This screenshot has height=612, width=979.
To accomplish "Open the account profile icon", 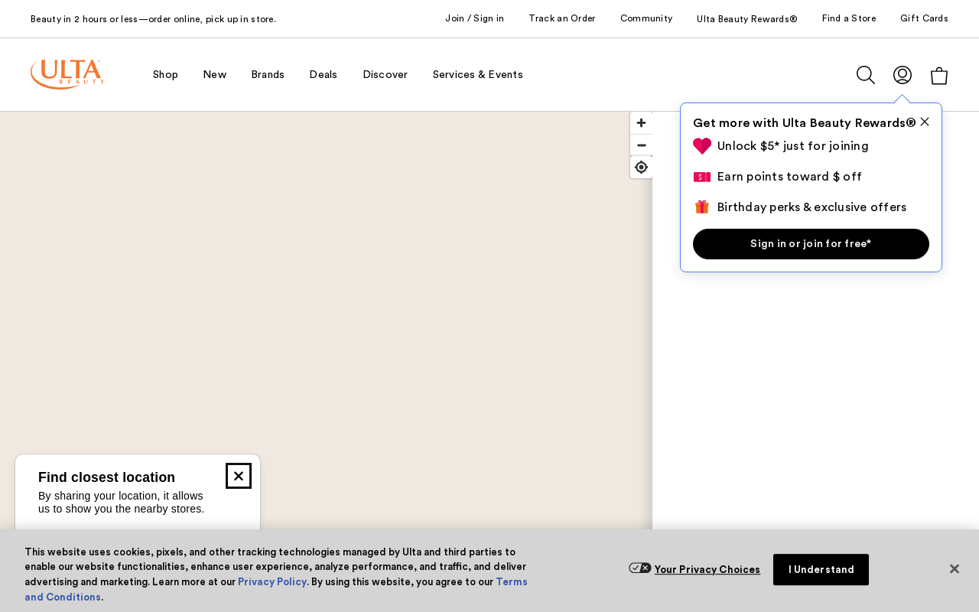I will point(903,75).
